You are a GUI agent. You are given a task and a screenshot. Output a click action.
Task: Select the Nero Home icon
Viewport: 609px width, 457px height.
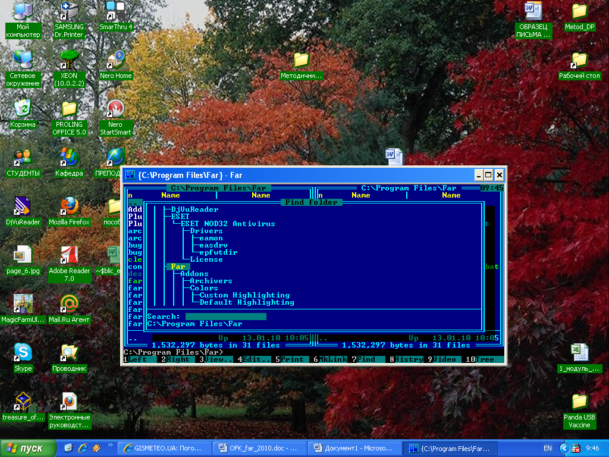116,66
